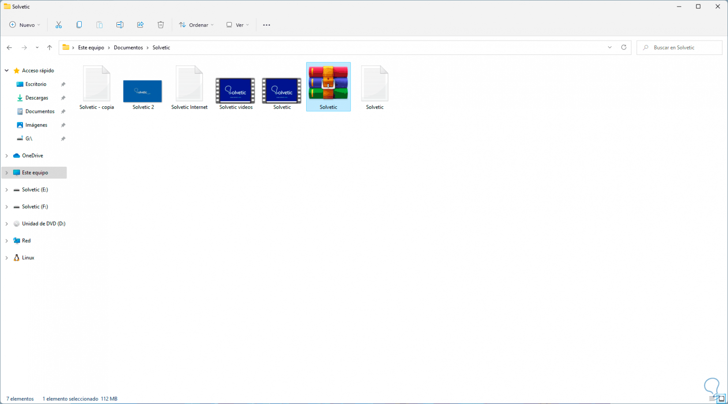728x404 pixels.
Task: Switch to large icons view in status bar
Action: [x=721, y=399]
